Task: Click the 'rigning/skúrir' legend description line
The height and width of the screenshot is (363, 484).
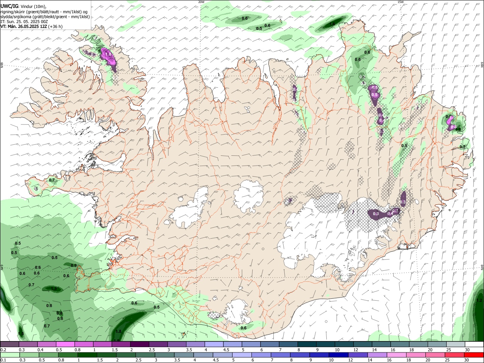Action: 44,12
